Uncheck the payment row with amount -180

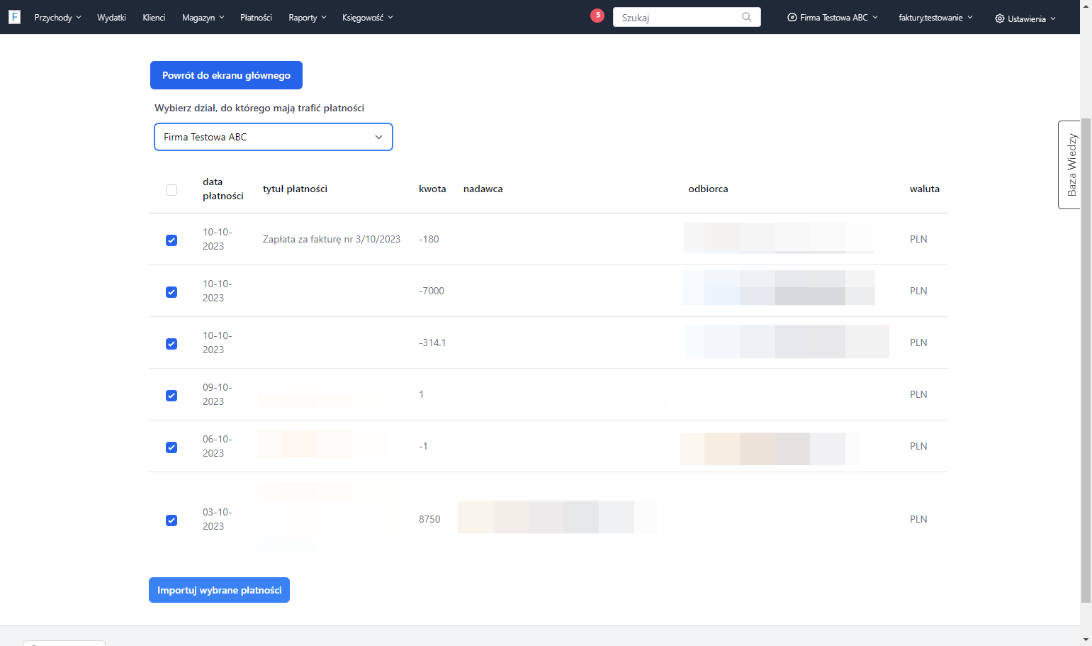point(171,240)
